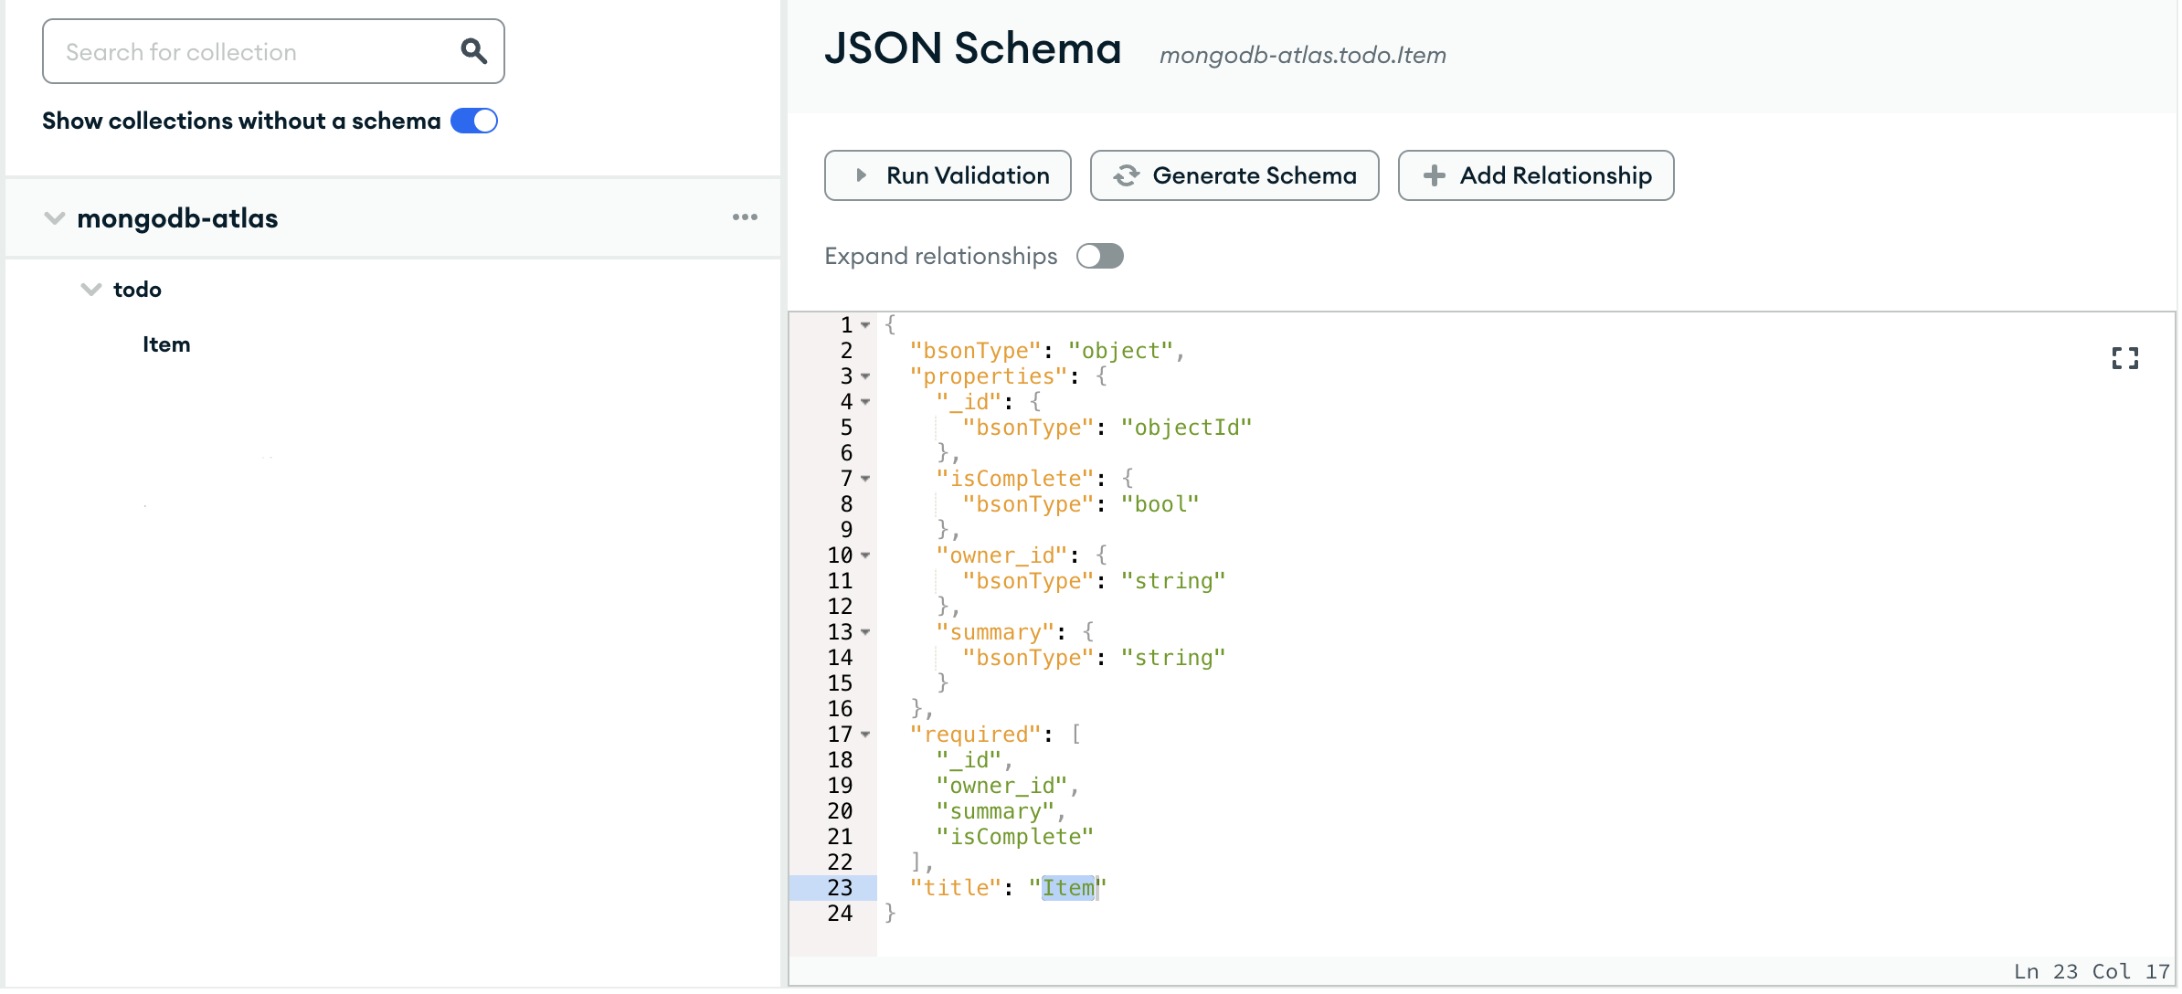The image size is (2182, 994).
Task: Fold the properties block at line 3
Action: tap(865, 376)
